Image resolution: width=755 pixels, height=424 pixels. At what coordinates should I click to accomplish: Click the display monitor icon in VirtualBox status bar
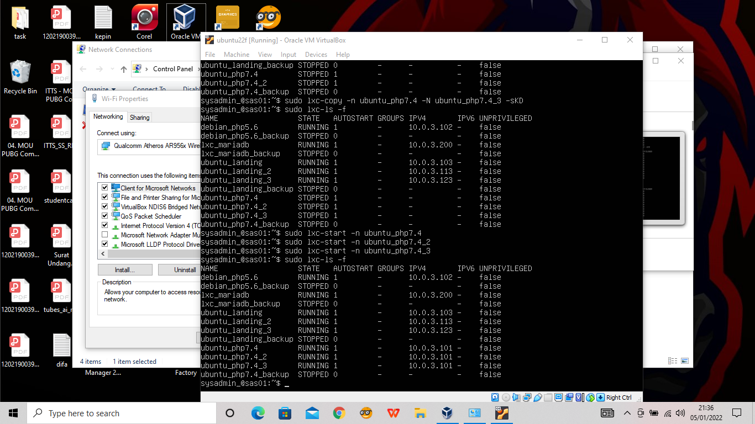tap(558, 397)
